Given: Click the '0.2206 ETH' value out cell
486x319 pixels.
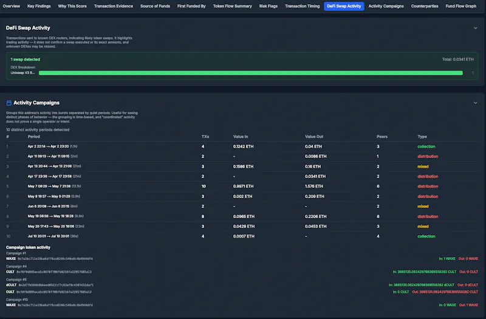Looking at the screenshot, I should click(315, 216).
